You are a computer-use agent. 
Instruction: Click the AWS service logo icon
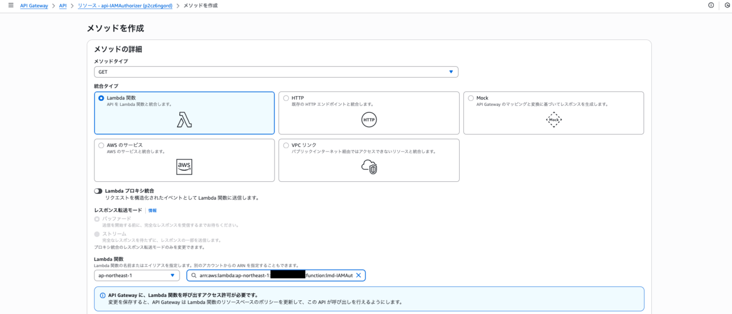pos(184,166)
